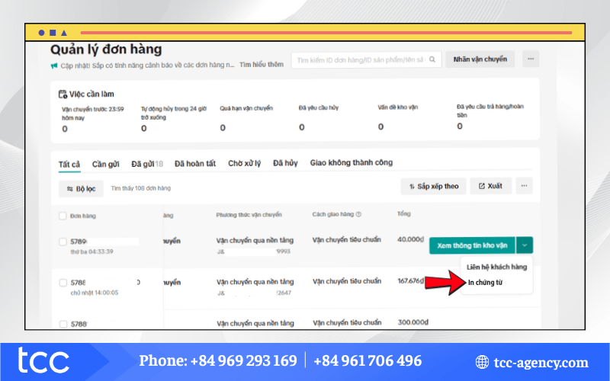This screenshot has width=610, height=381.
Task: Click the Việc cần làm clipboard icon
Action: pos(63,94)
